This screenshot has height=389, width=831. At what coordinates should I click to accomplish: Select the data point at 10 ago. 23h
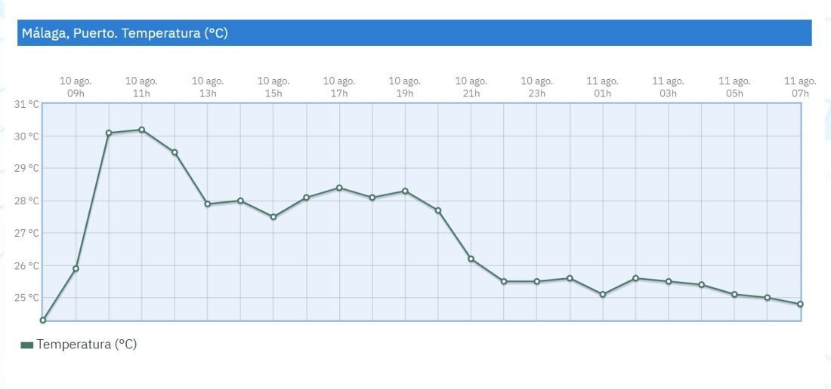[x=536, y=281]
